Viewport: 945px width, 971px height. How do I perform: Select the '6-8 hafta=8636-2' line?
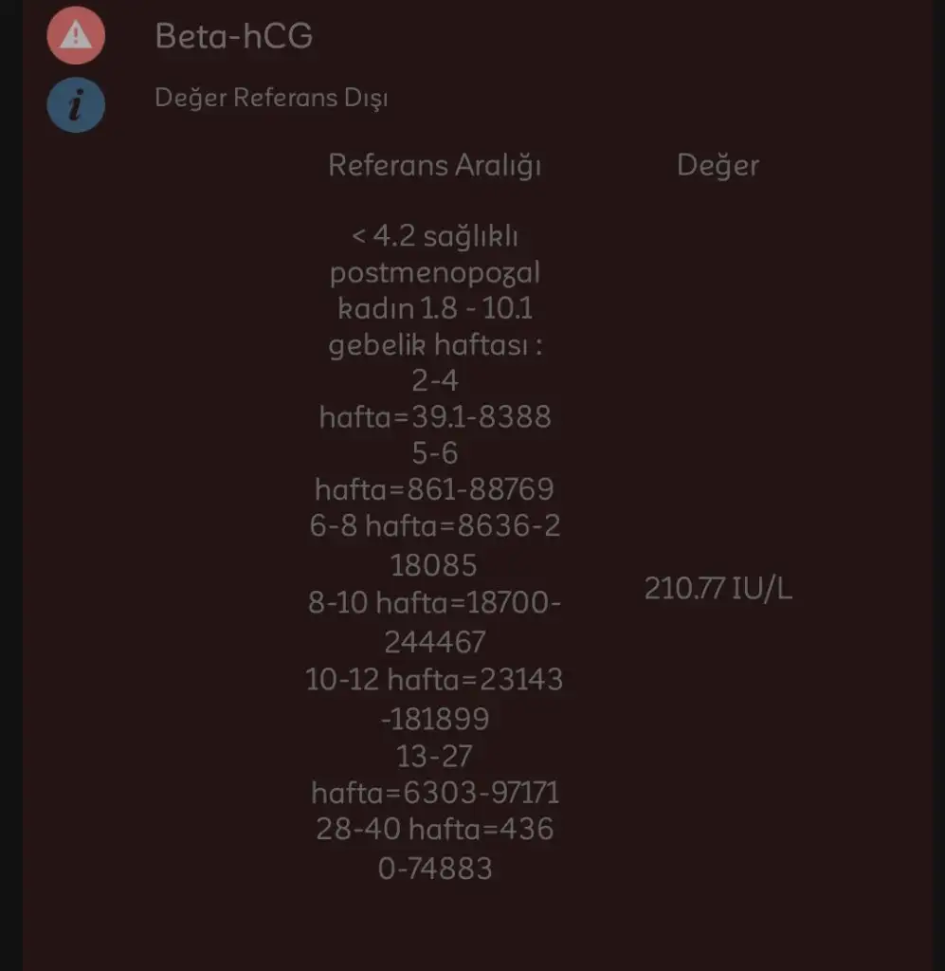pos(435,525)
